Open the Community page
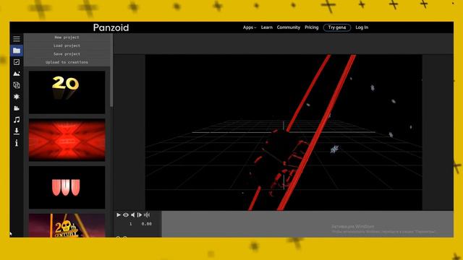 click(289, 27)
